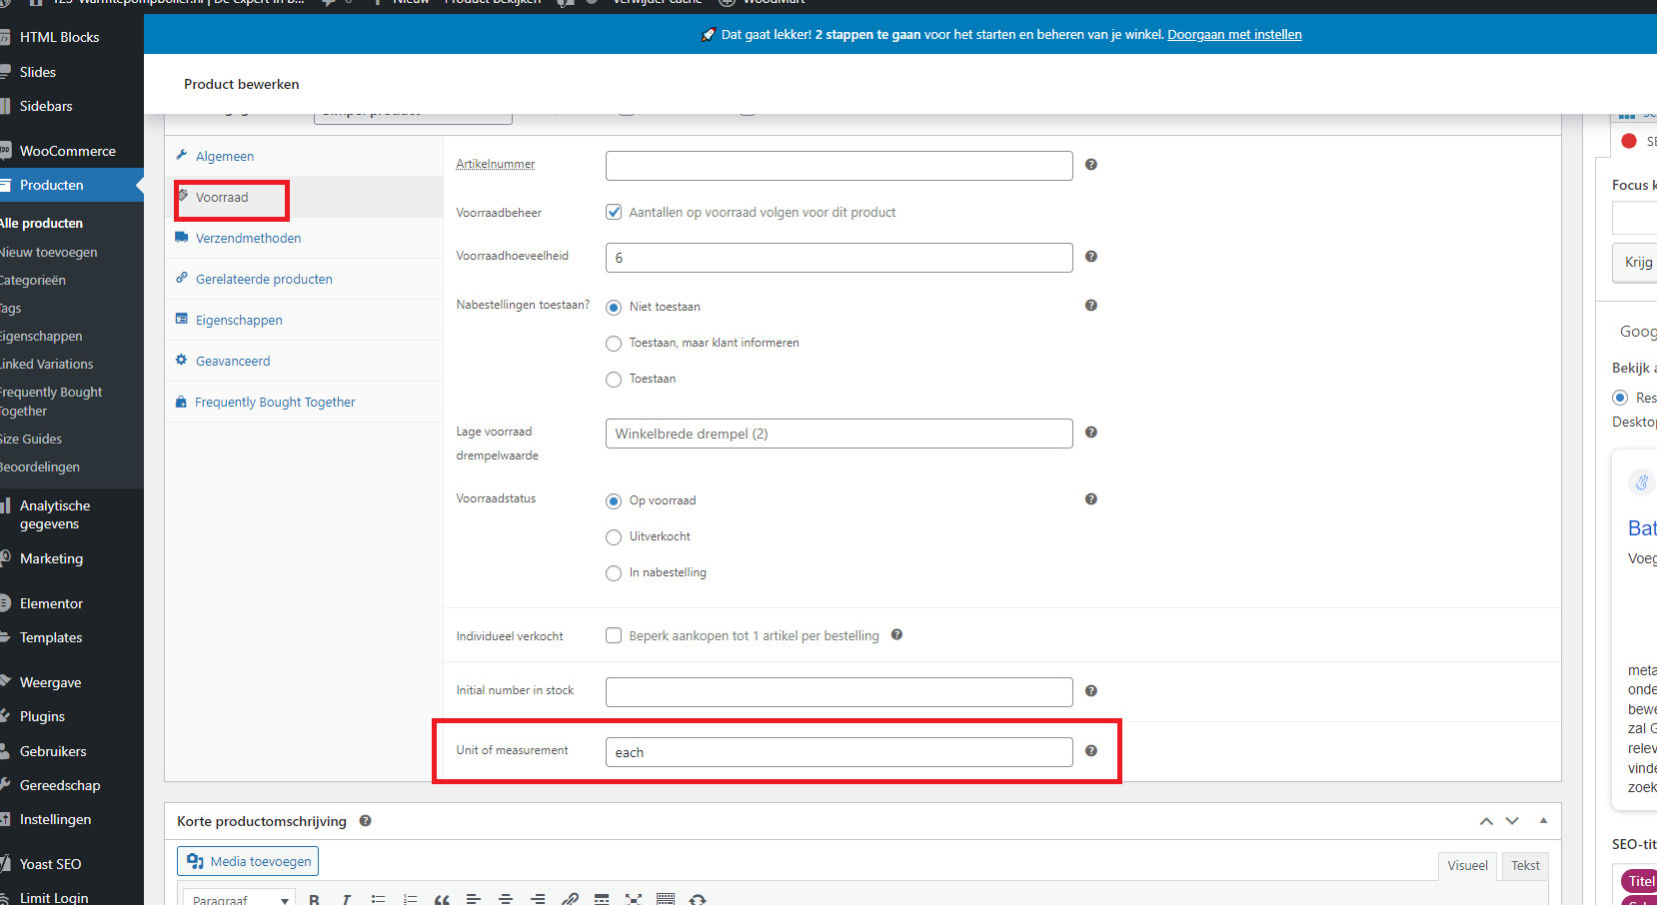Open the Frequently Bought Together product tab
Image resolution: width=1657 pixels, height=905 pixels.
275,403
